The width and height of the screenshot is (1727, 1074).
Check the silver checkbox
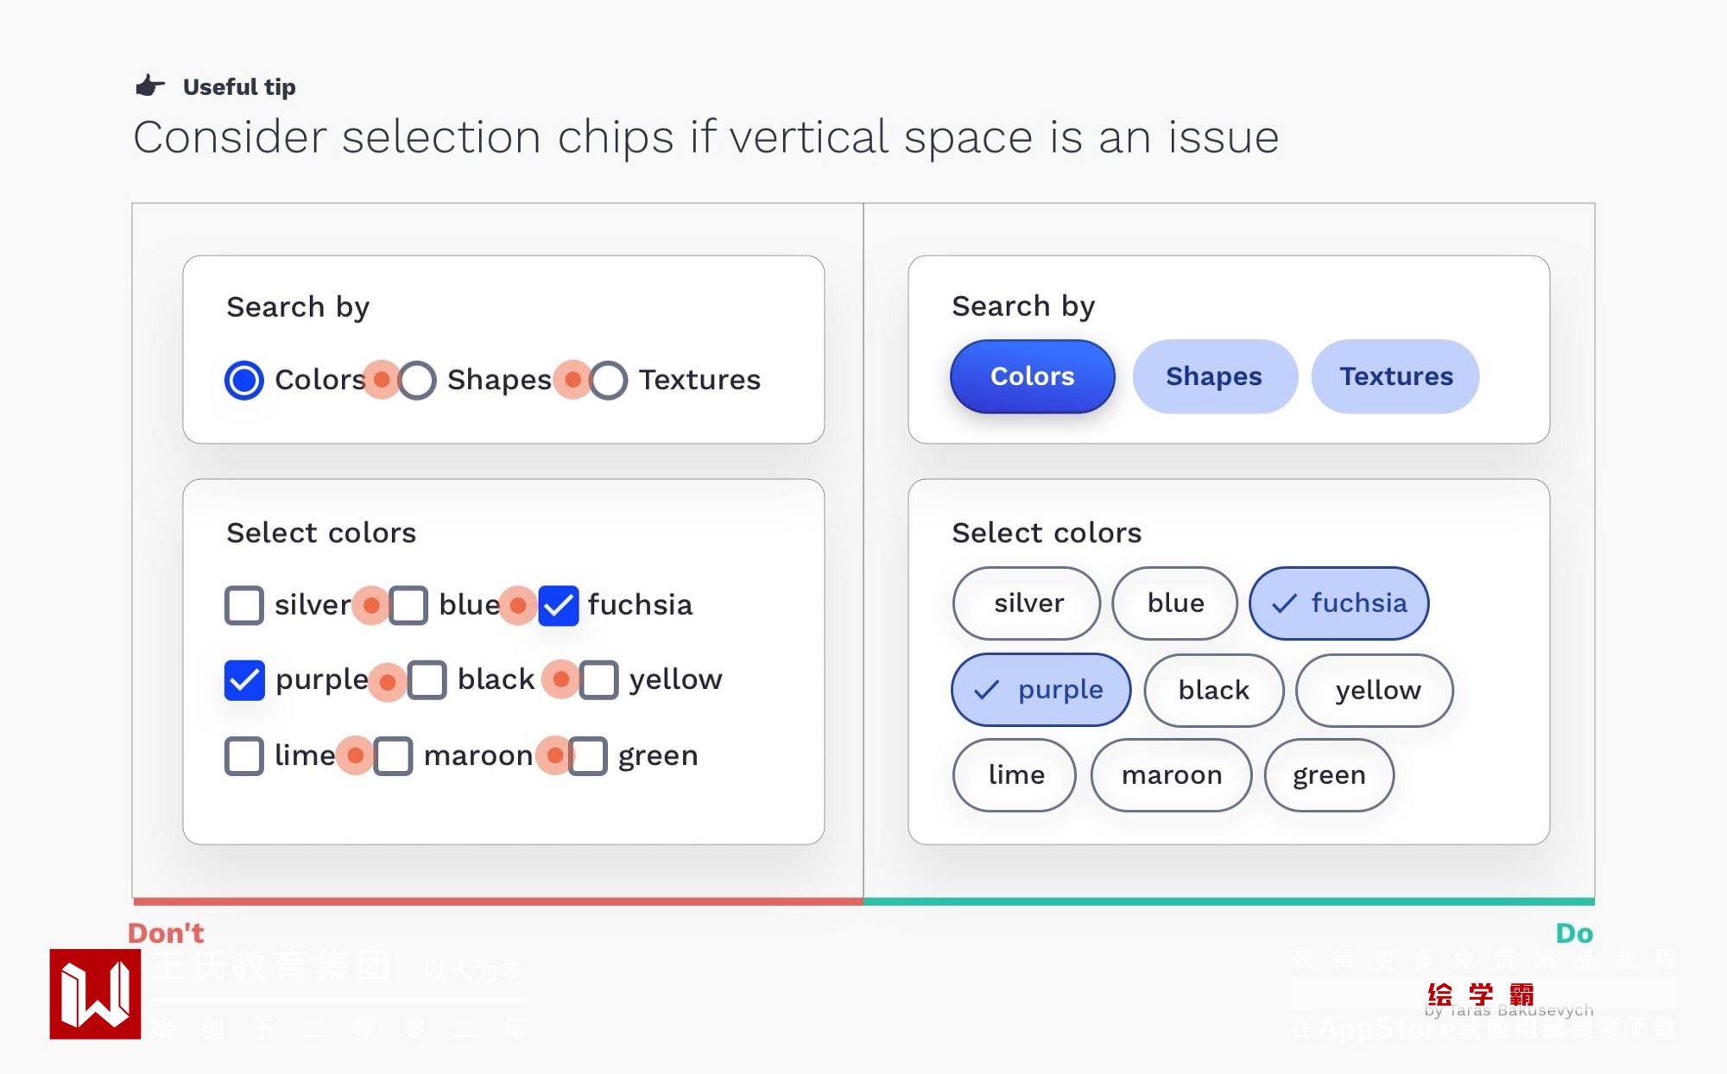point(244,605)
